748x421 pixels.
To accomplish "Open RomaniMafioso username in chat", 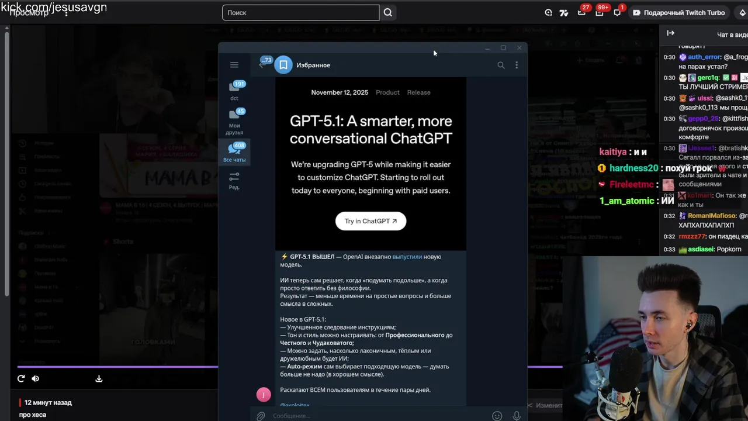I will click(712, 216).
